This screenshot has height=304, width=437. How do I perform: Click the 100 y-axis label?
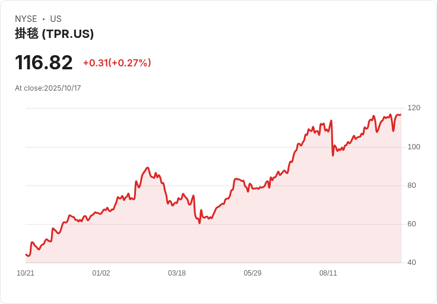pos(414,146)
